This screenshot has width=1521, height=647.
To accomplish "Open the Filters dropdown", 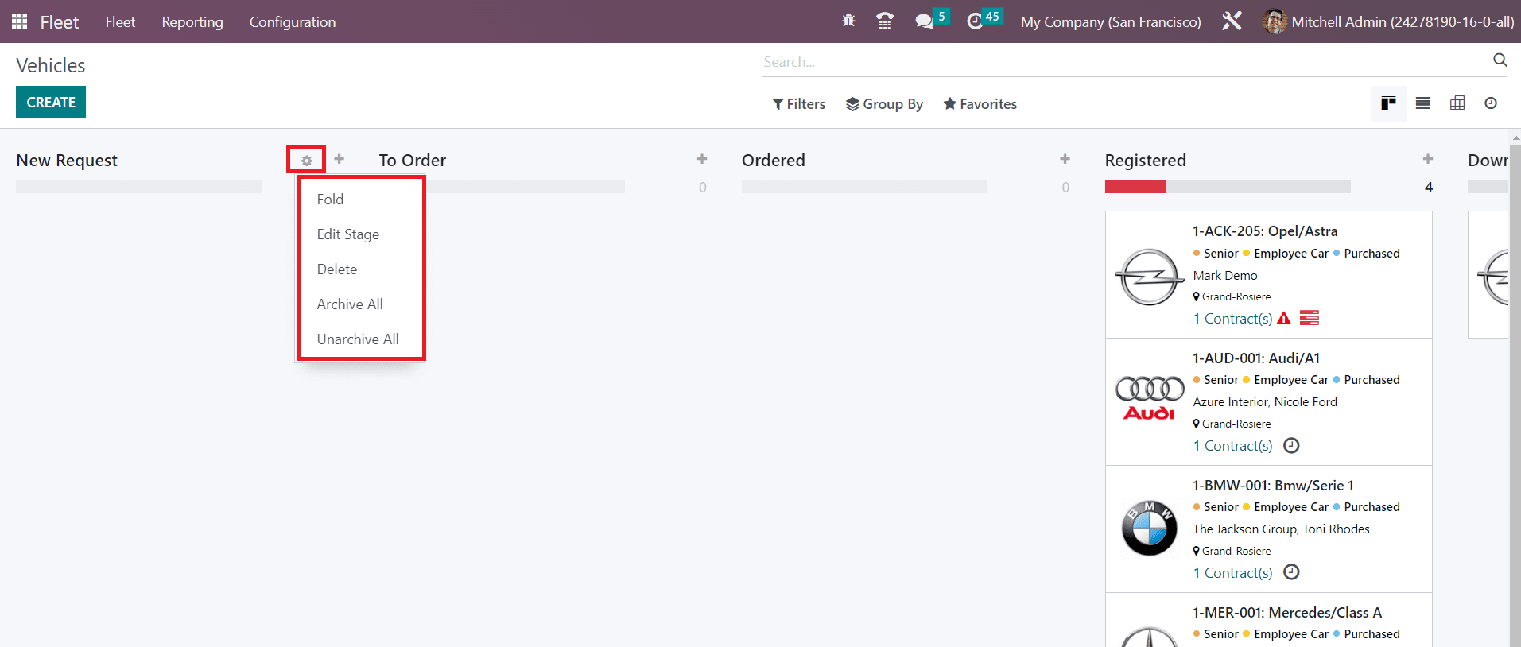I will 799,104.
